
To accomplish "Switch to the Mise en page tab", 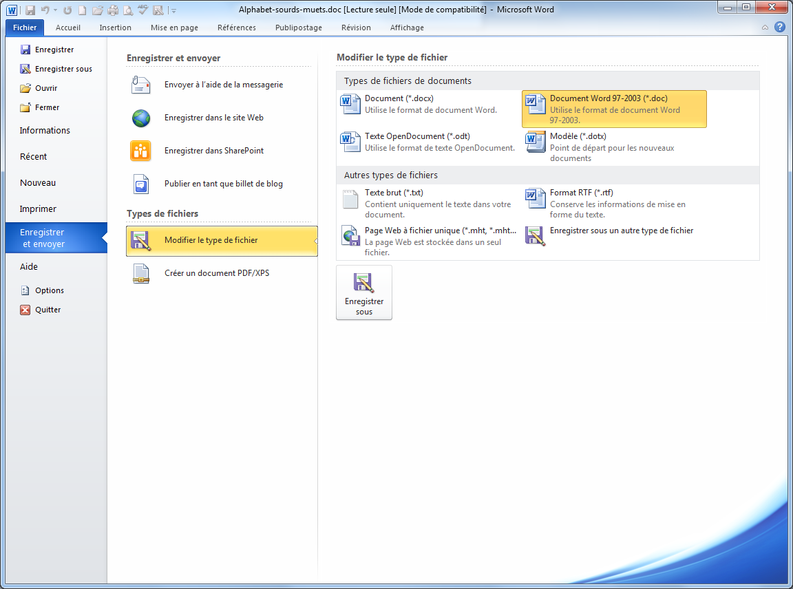I will pyautogui.click(x=174, y=28).
